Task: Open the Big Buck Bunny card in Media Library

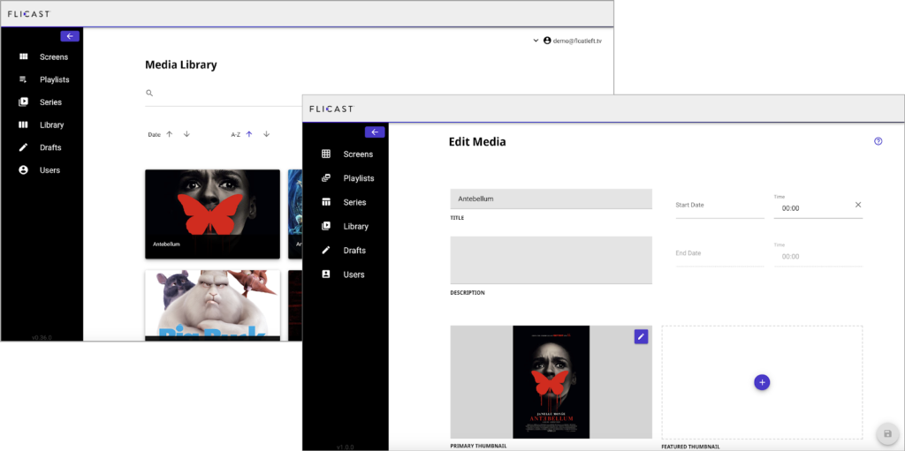Action: 212,305
